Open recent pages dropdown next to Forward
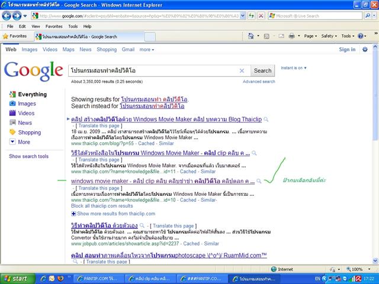 click(x=25, y=16)
